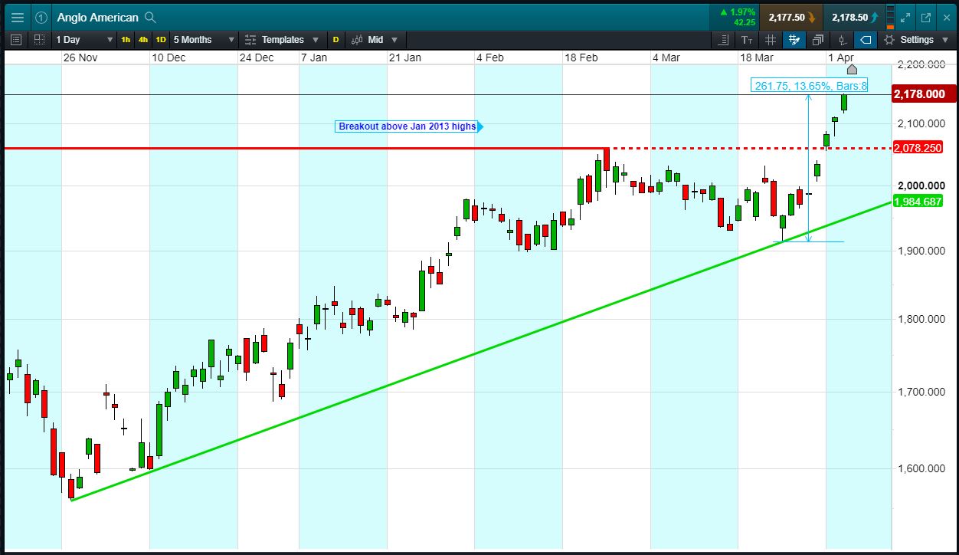
Task: Toggle the price label tag icon
Action: coord(866,40)
